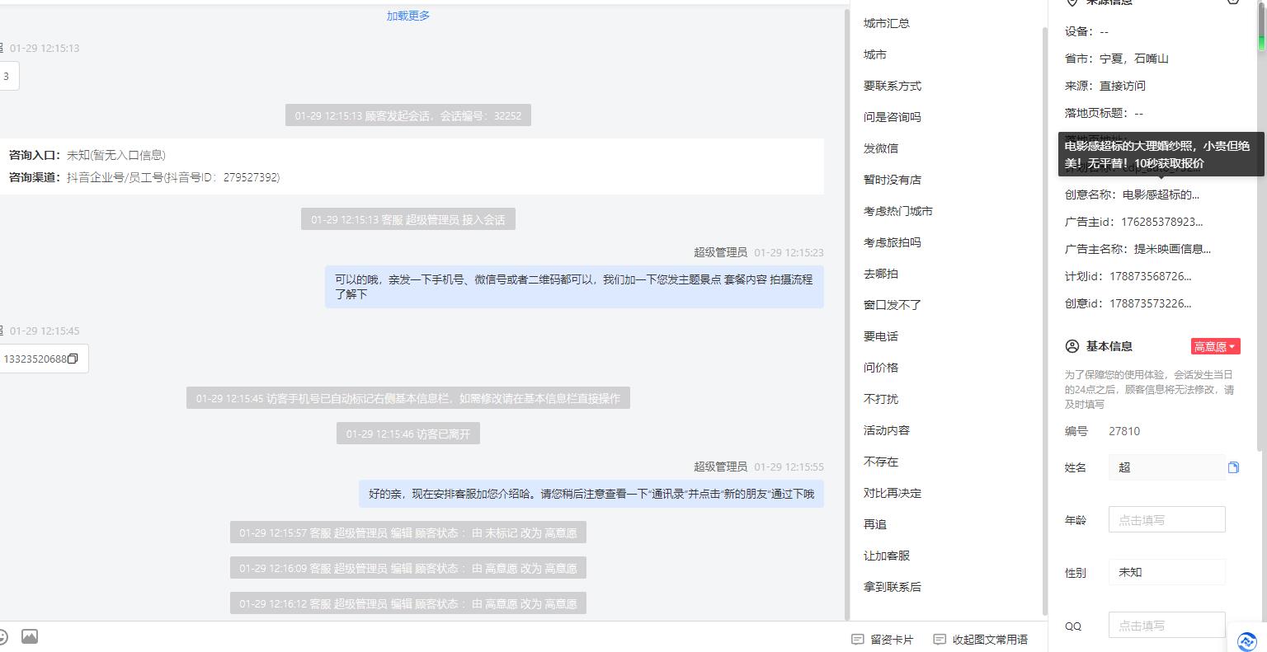Choose the 去哪拍 phrase
Screen dimensions: 1267x652
[x=881, y=274]
